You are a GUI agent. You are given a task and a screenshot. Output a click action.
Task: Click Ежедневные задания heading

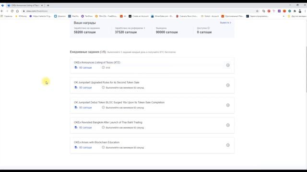pyautogui.click(x=88, y=52)
